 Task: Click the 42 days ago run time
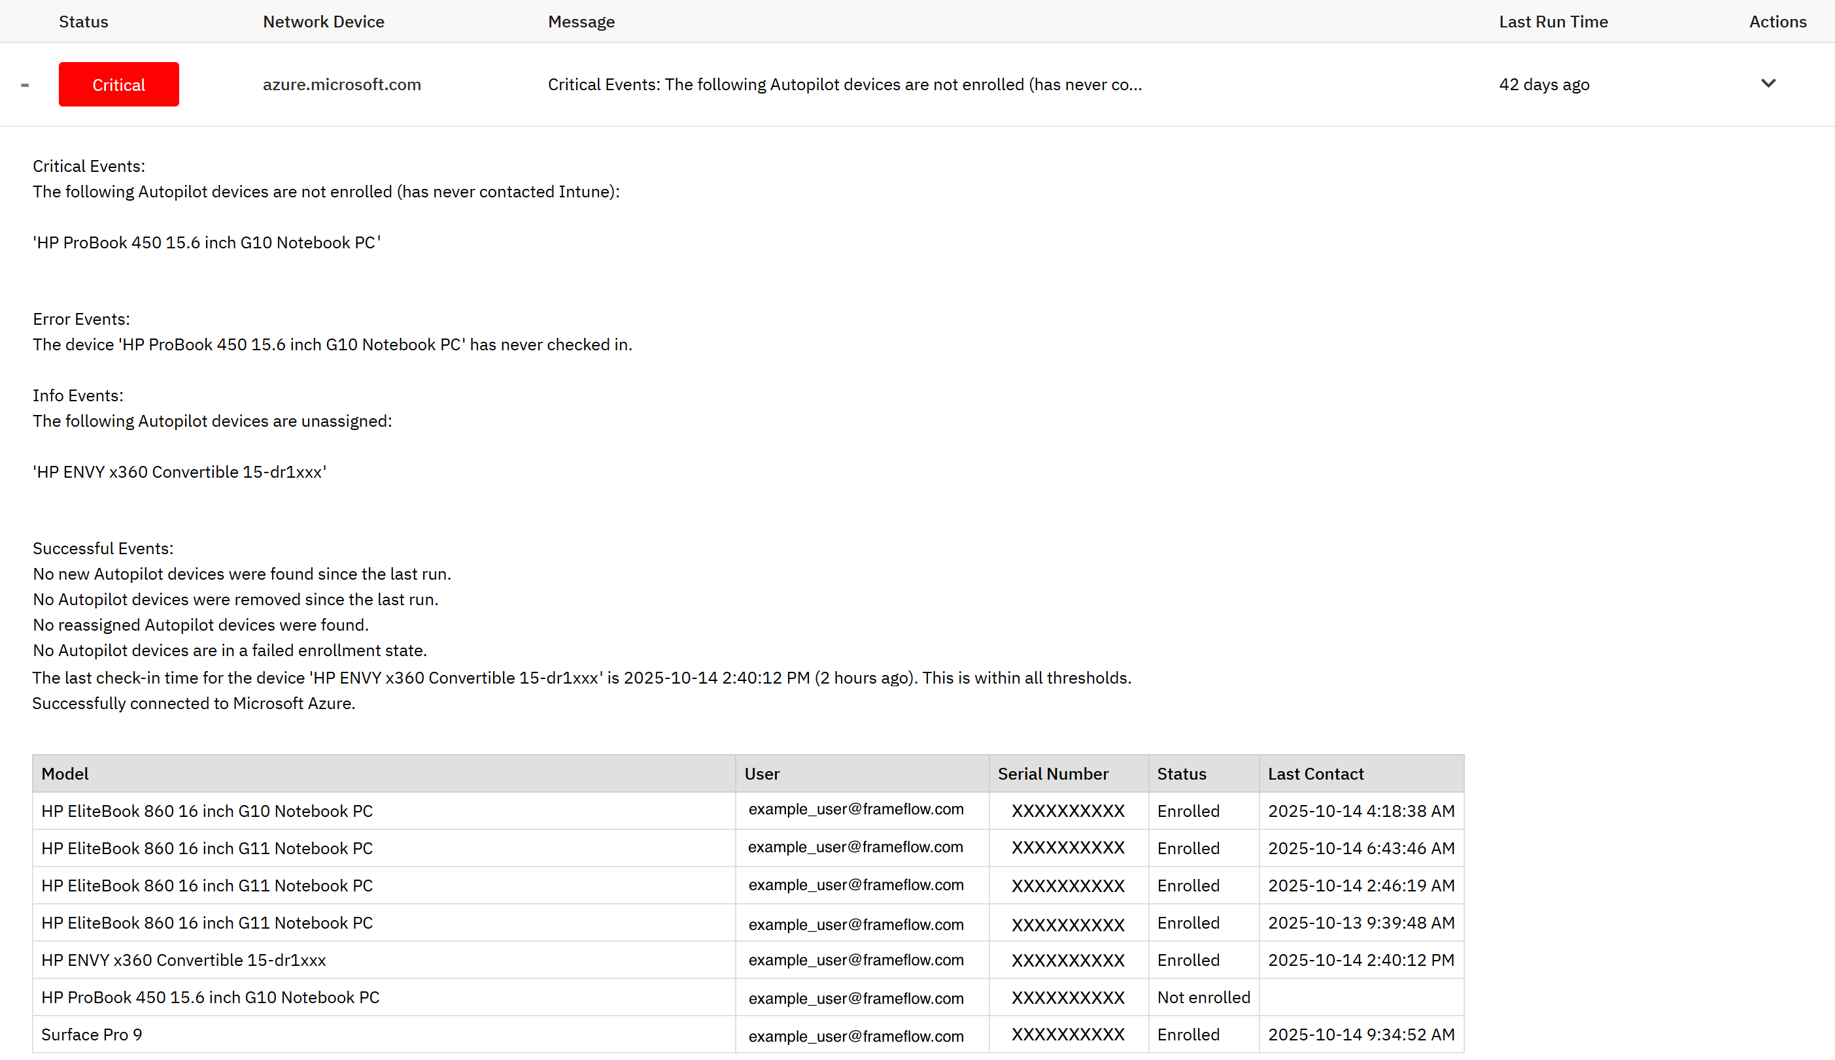(1544, 84)
